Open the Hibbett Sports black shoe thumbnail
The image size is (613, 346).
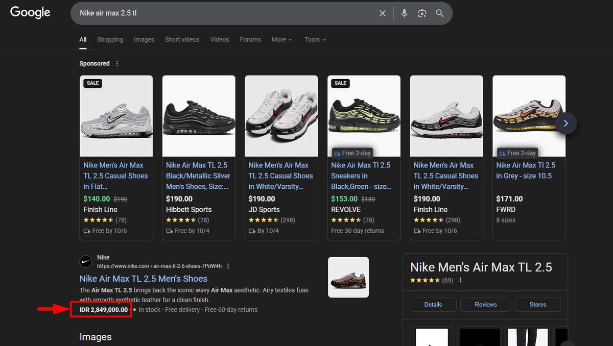coord(199,116)
